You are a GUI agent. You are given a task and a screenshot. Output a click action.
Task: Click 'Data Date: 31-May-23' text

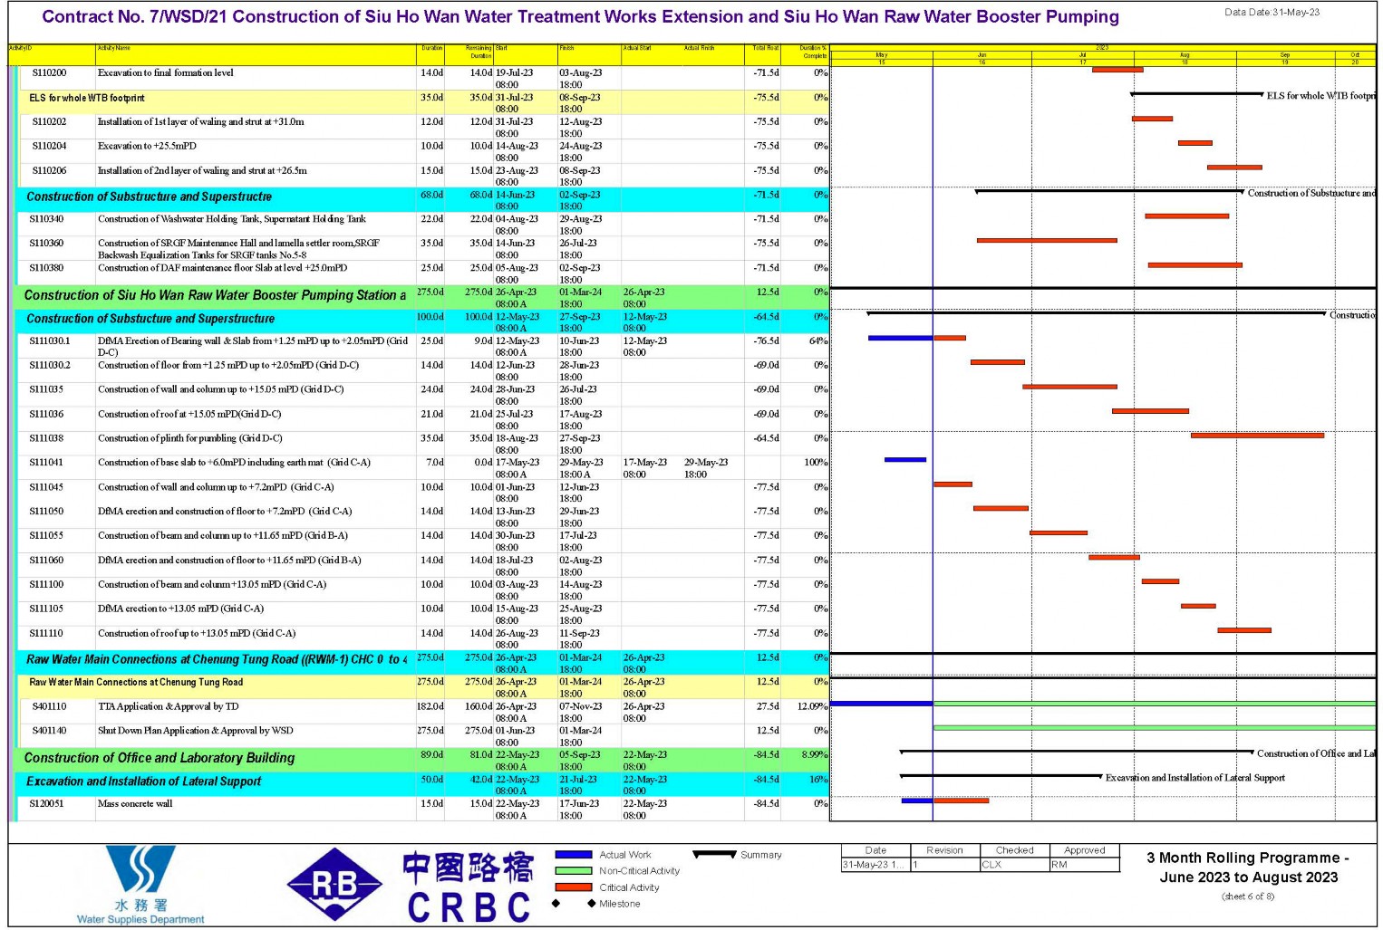[1272, 13]
